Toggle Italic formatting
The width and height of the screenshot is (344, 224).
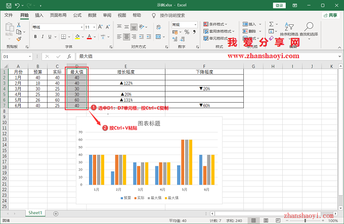point(42,36)
